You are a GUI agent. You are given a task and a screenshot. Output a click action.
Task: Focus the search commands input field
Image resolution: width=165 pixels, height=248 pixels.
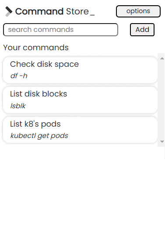click(x=60, y=30)
